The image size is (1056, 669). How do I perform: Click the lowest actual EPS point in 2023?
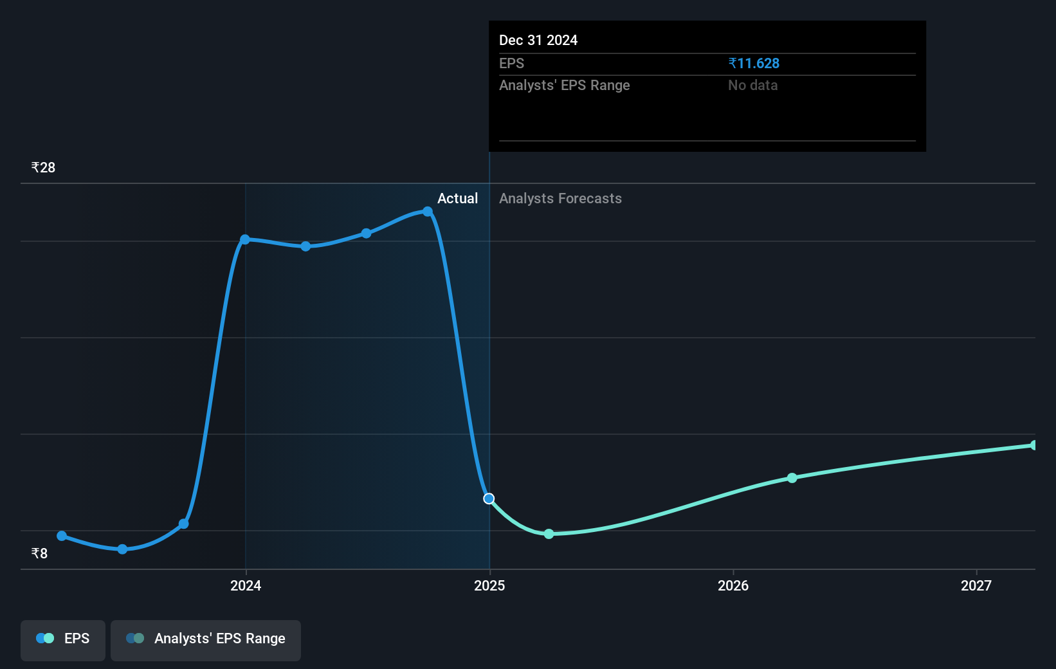point(122,549)
